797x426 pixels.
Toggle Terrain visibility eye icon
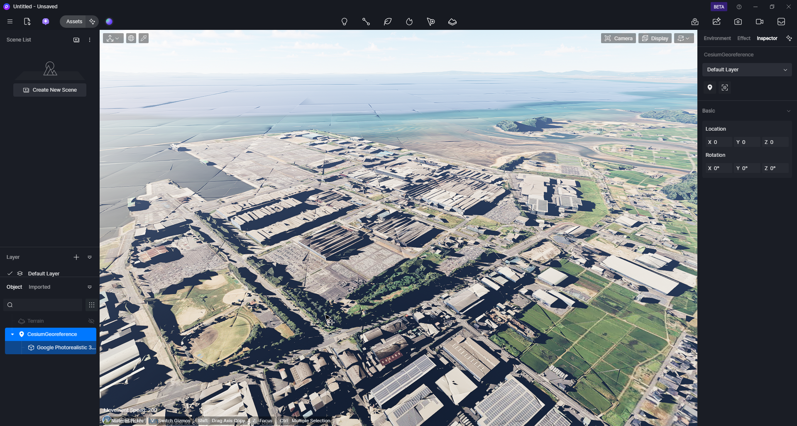click(x=91, y=321)
